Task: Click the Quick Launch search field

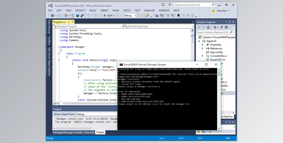Action: [x=194, y=5]
